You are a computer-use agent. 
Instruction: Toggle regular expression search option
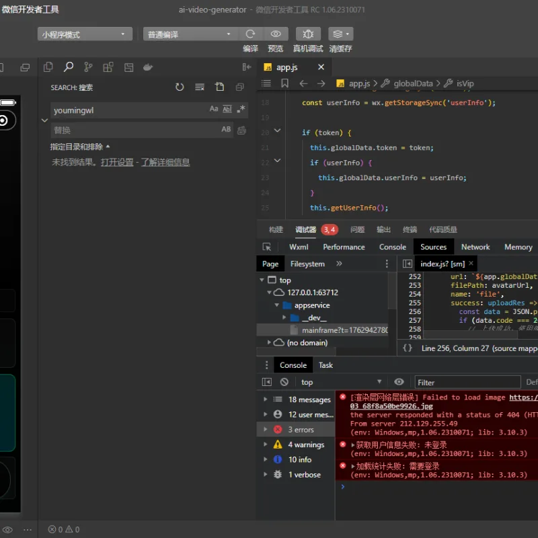coord(241,109)
